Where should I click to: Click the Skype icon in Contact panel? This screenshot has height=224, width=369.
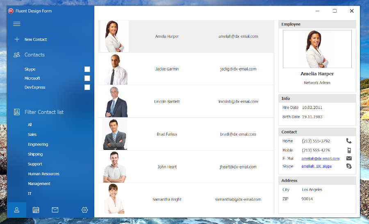[349, 166]
